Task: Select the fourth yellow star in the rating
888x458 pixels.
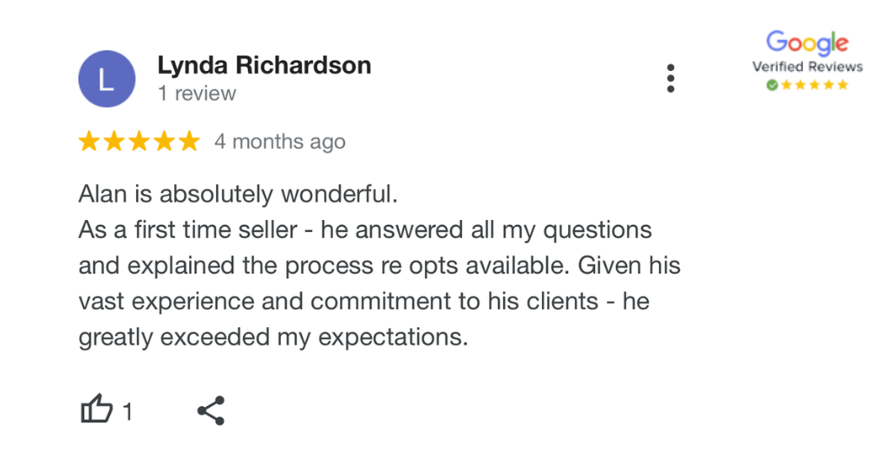Action: tap(164, 141)
